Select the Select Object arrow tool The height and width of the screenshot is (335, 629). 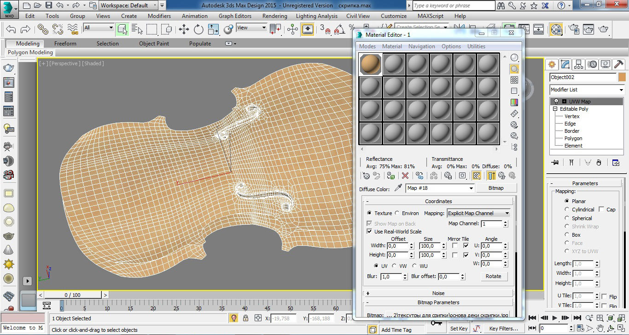[x=122, y=29]
